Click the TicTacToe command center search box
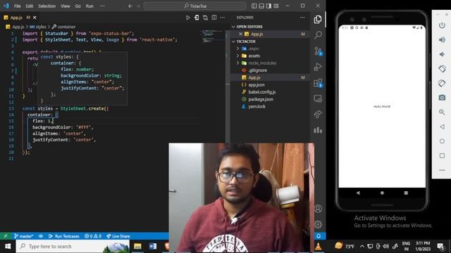The image size is (451, 253). [x=194, y=6]
